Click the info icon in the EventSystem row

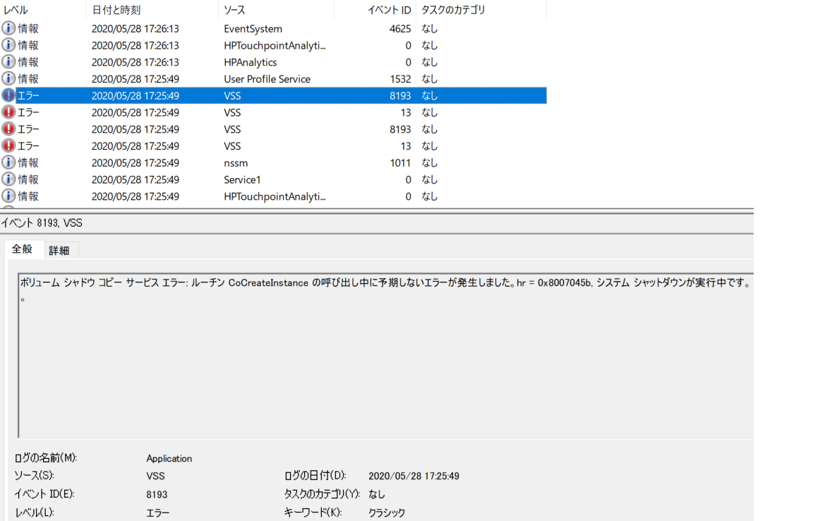[8, 28]
